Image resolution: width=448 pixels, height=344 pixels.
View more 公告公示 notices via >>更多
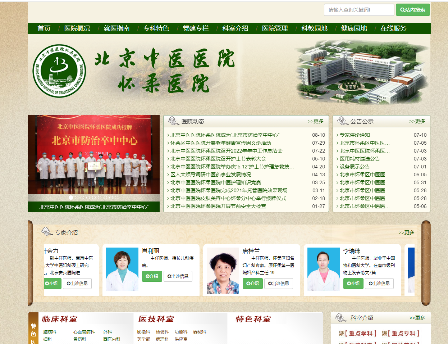pos(417,121)
